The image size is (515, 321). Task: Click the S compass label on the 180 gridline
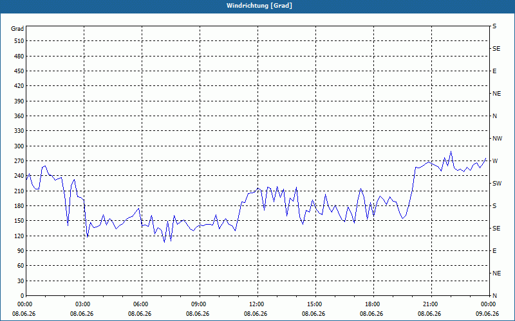(494, 206)
